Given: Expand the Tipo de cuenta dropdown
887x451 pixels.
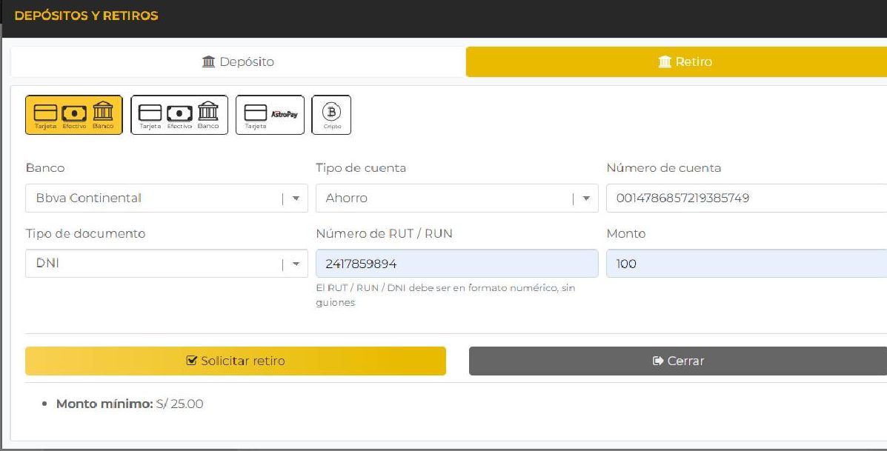Looking at the screenshot, I should (456, 198).
